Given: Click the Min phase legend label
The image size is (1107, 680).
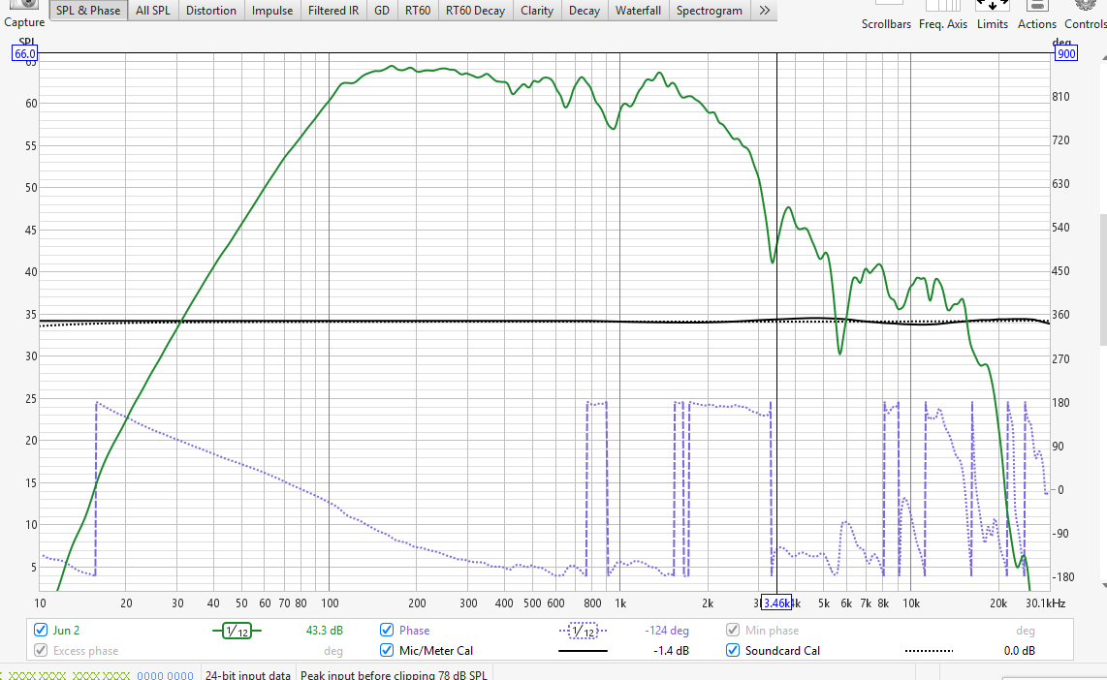Looking at the screenshot, I should (x=772, y=630).
